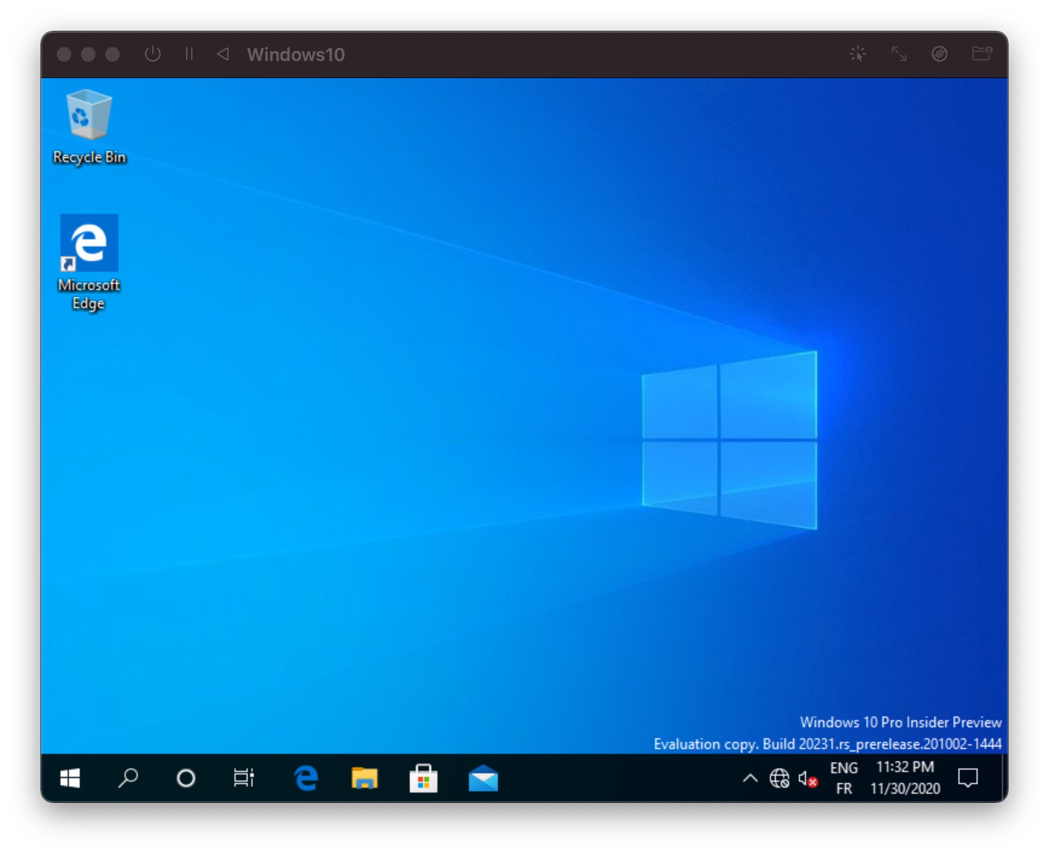Open shared folder icon in VM toolbar
Image resolution: width=1049 pixels, height=853 pixels.
(982, 54)
